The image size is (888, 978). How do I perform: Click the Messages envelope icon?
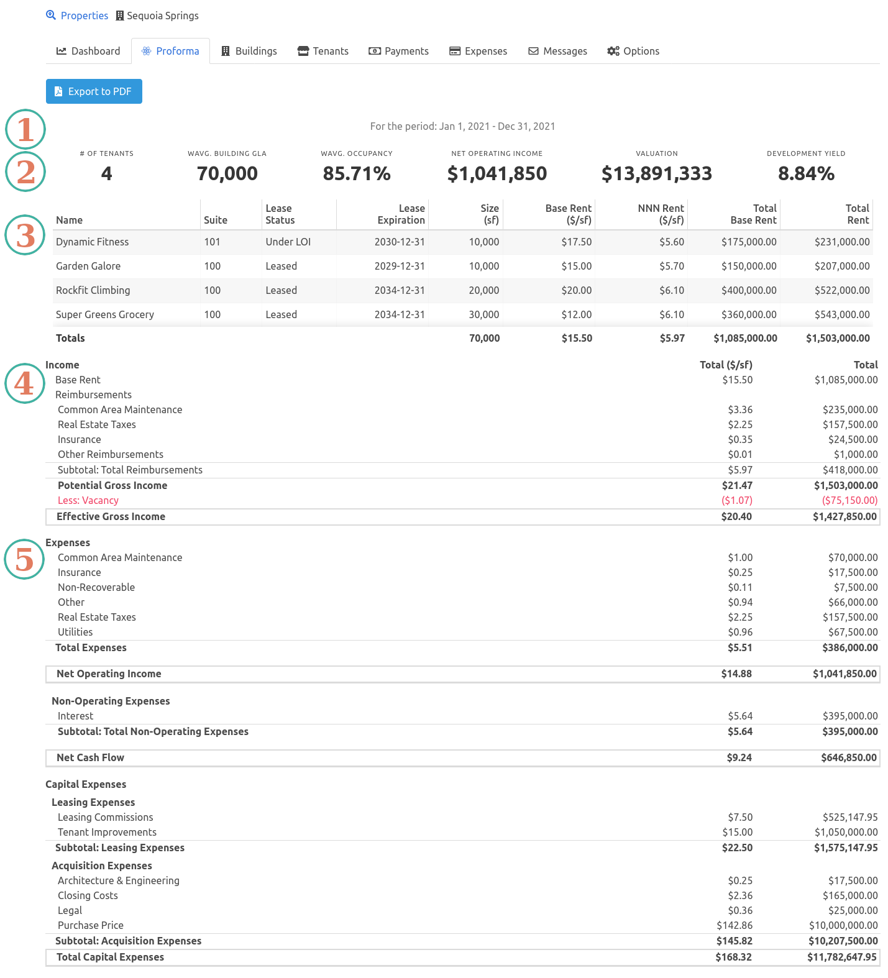point(534,51)
